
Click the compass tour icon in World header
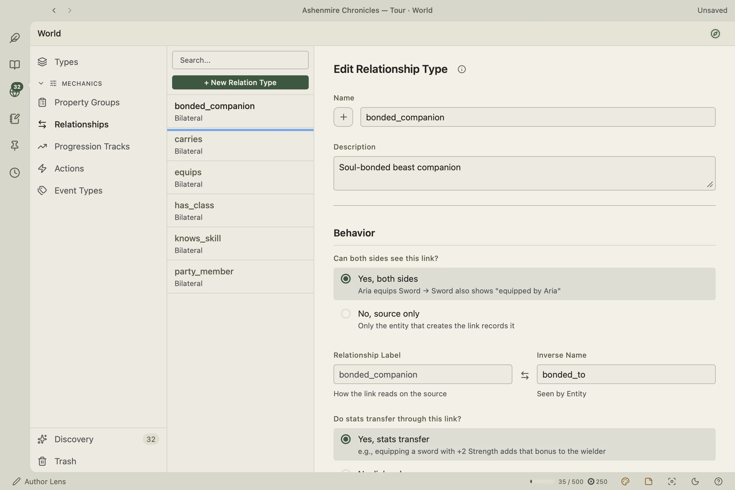[715, 33]
